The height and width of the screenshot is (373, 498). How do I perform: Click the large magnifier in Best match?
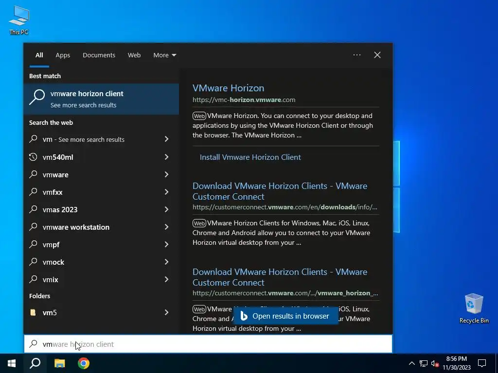37,97
